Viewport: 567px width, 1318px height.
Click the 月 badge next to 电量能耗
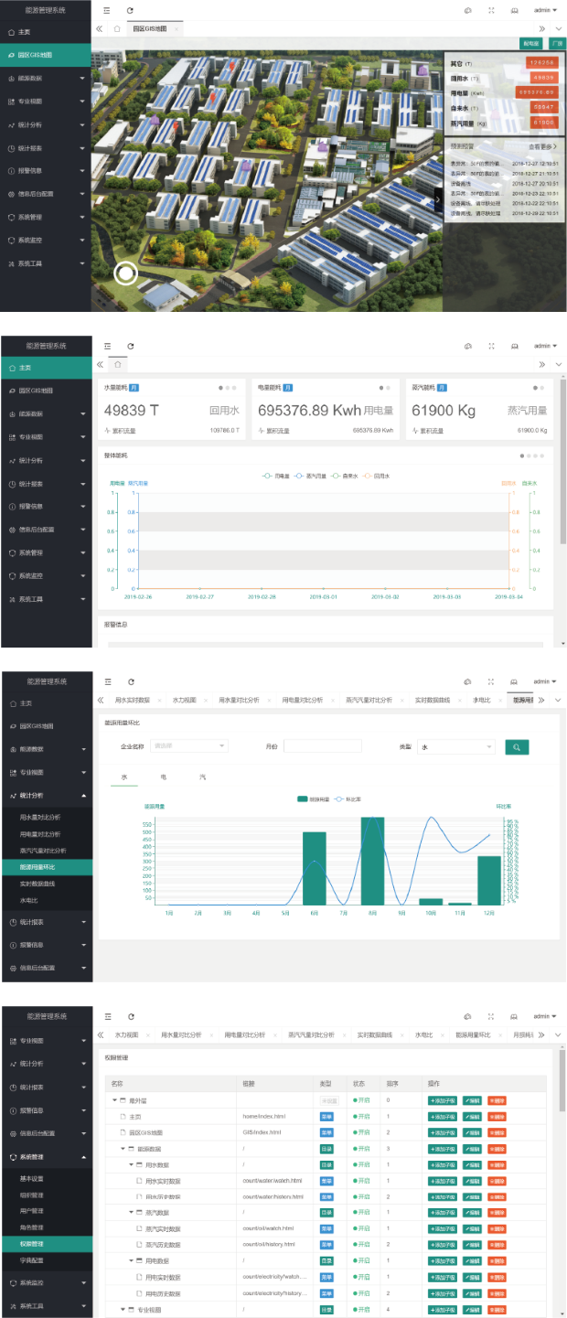pos(287,388)
